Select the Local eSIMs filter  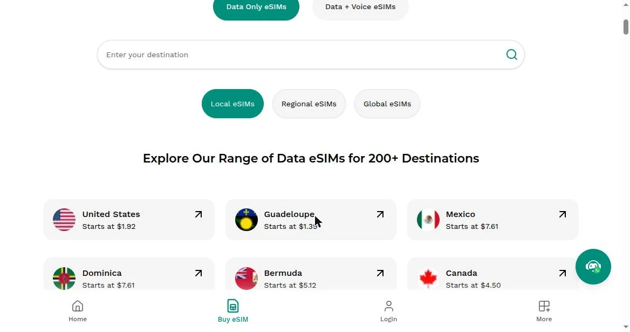pyautogui.click(x=232, y=104)
